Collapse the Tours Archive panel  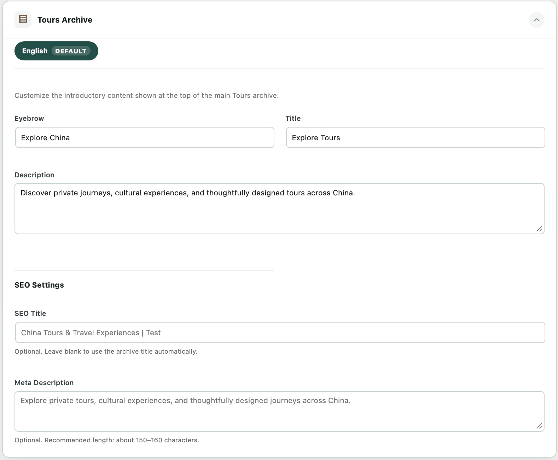tap(536, 20)
